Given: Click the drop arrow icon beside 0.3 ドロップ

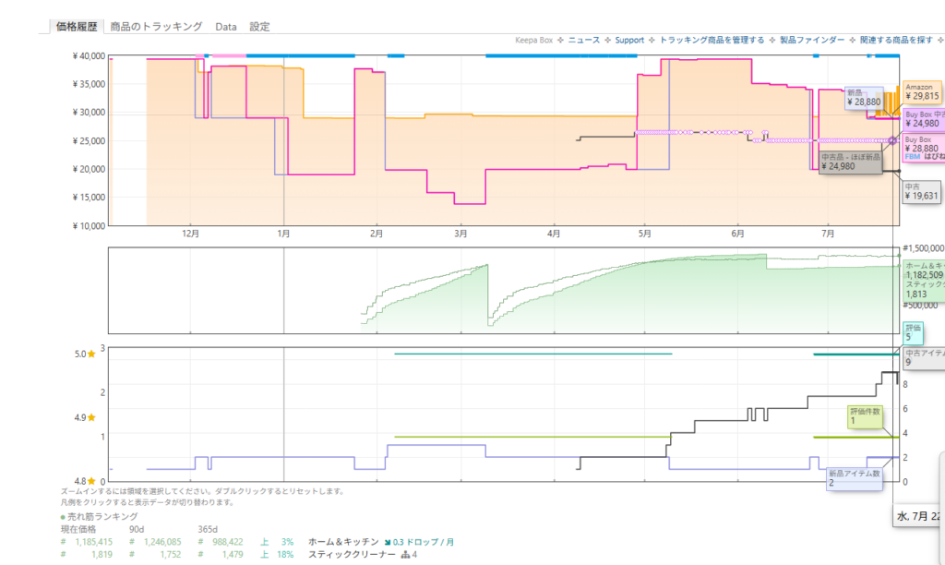Looking at the screenshot, I should tap(388, 543).
